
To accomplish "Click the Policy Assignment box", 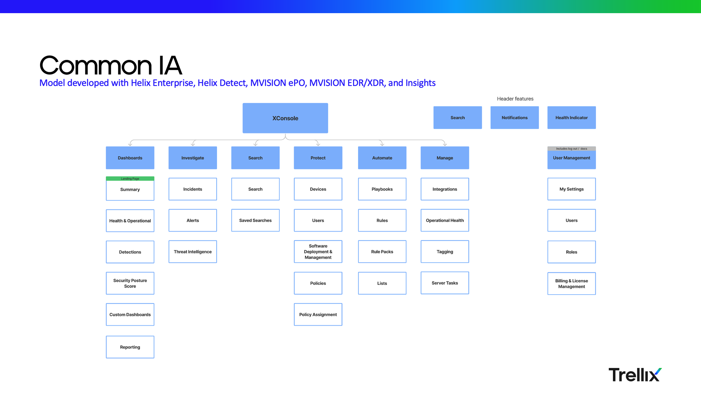I will click(318, 314).
